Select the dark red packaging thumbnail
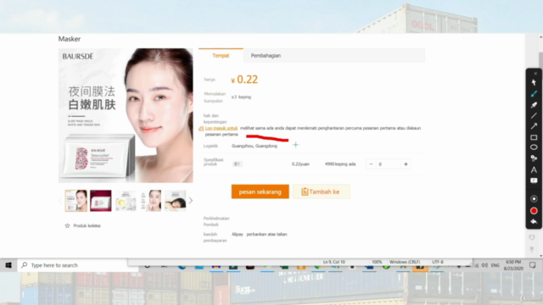 [x=101, y=201]
